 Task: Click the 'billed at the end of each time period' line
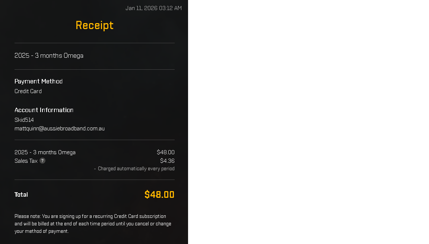point(93,224)
